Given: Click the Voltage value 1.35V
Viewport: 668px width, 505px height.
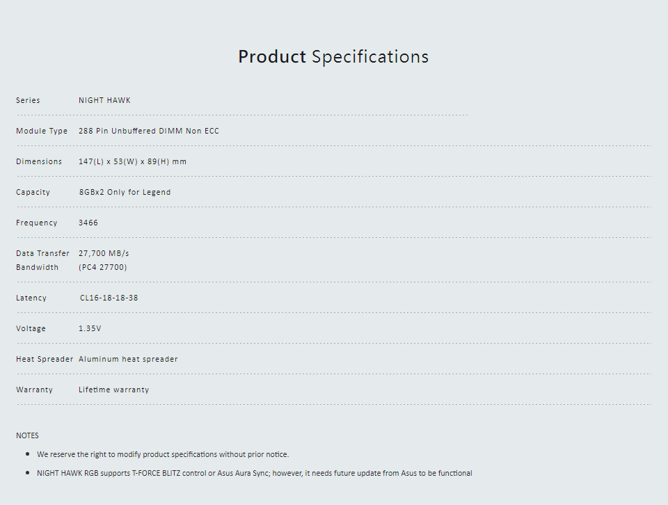Looking at the screenshot, I should (x=90, y=328).
